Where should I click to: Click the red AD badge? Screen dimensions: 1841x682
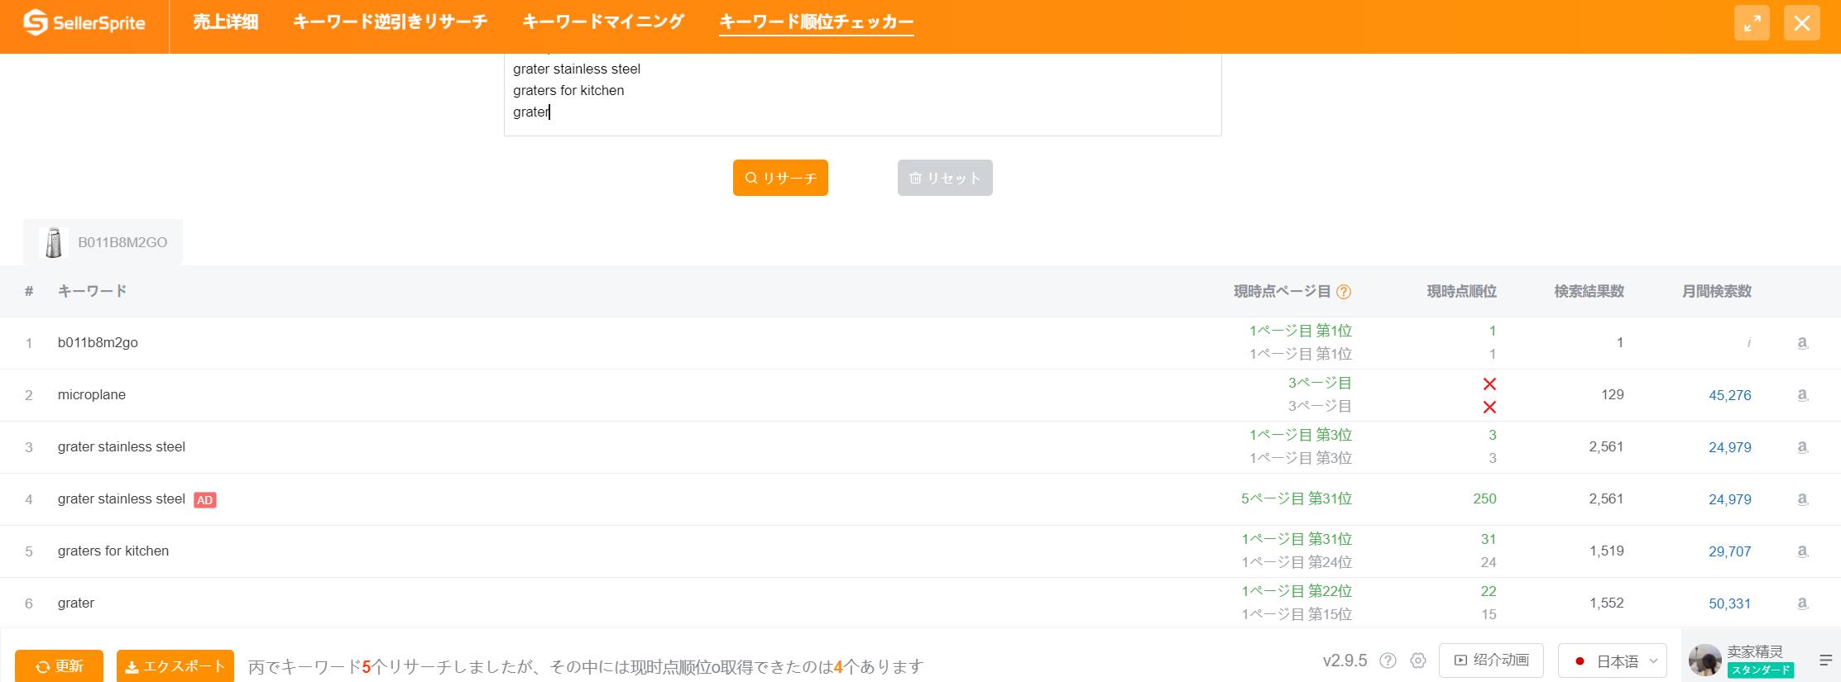pyautogui.click(x=205, y=500)
